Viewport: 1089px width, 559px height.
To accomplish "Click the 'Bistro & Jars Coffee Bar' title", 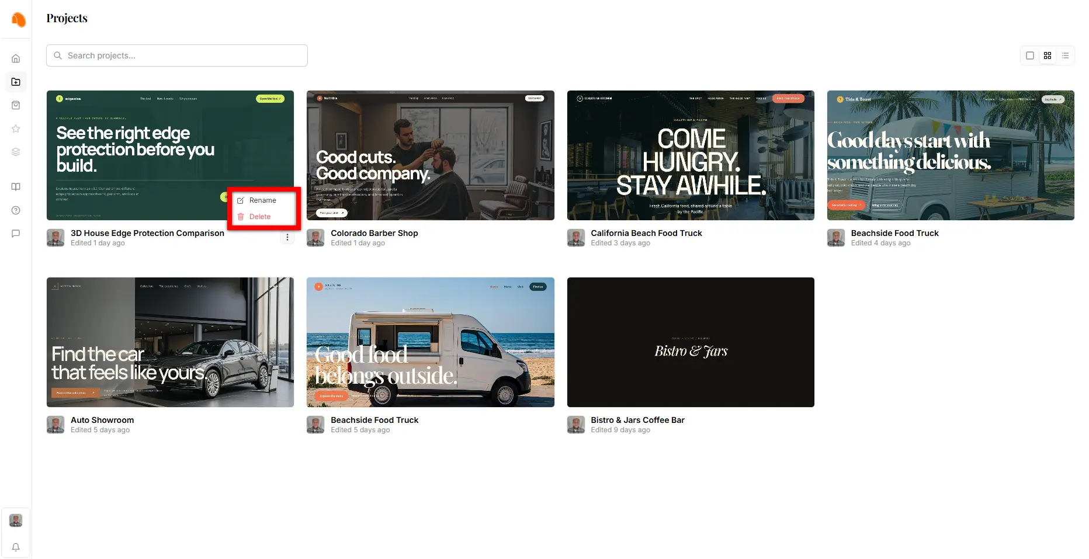I will point(637,420).
